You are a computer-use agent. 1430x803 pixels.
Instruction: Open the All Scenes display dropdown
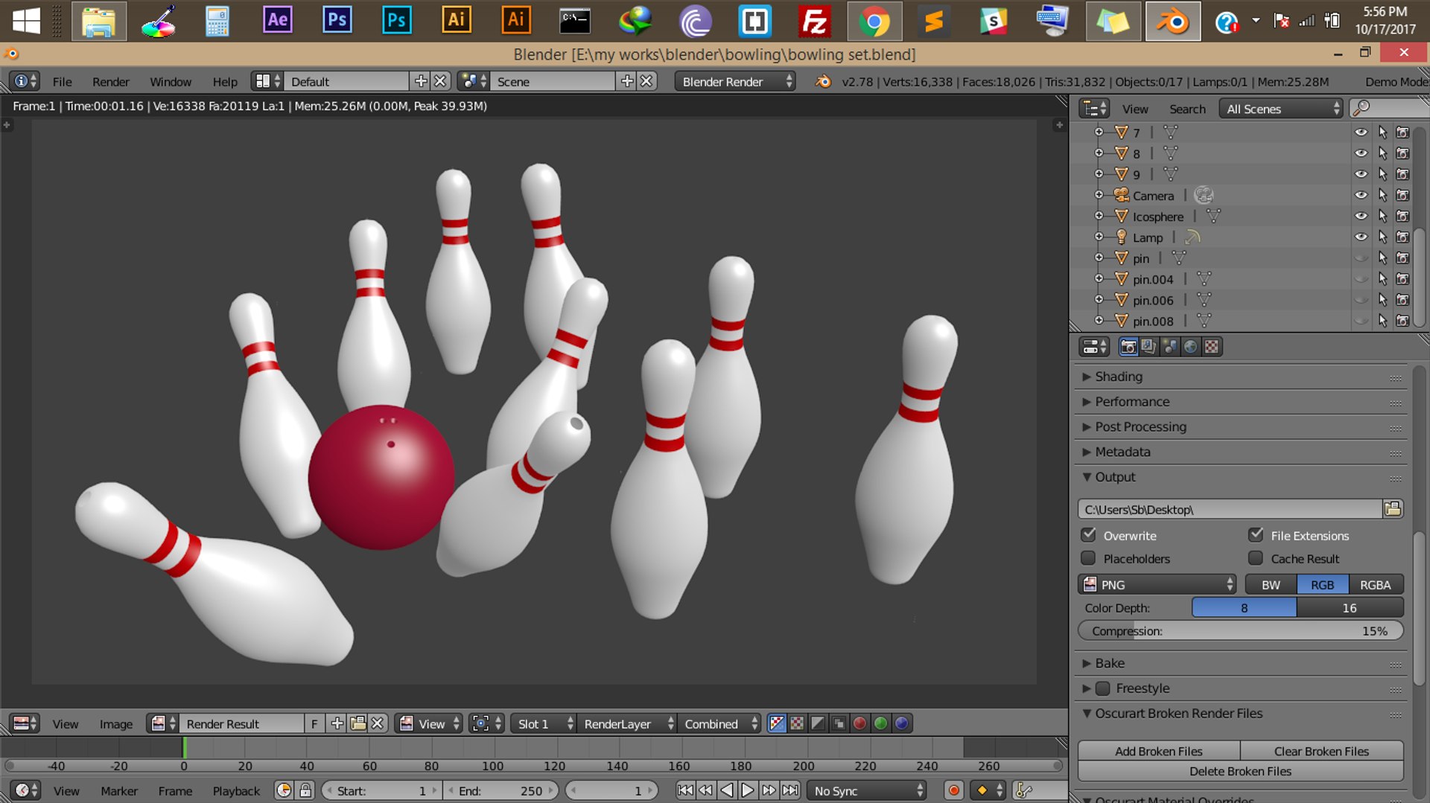click(1281, 109)
